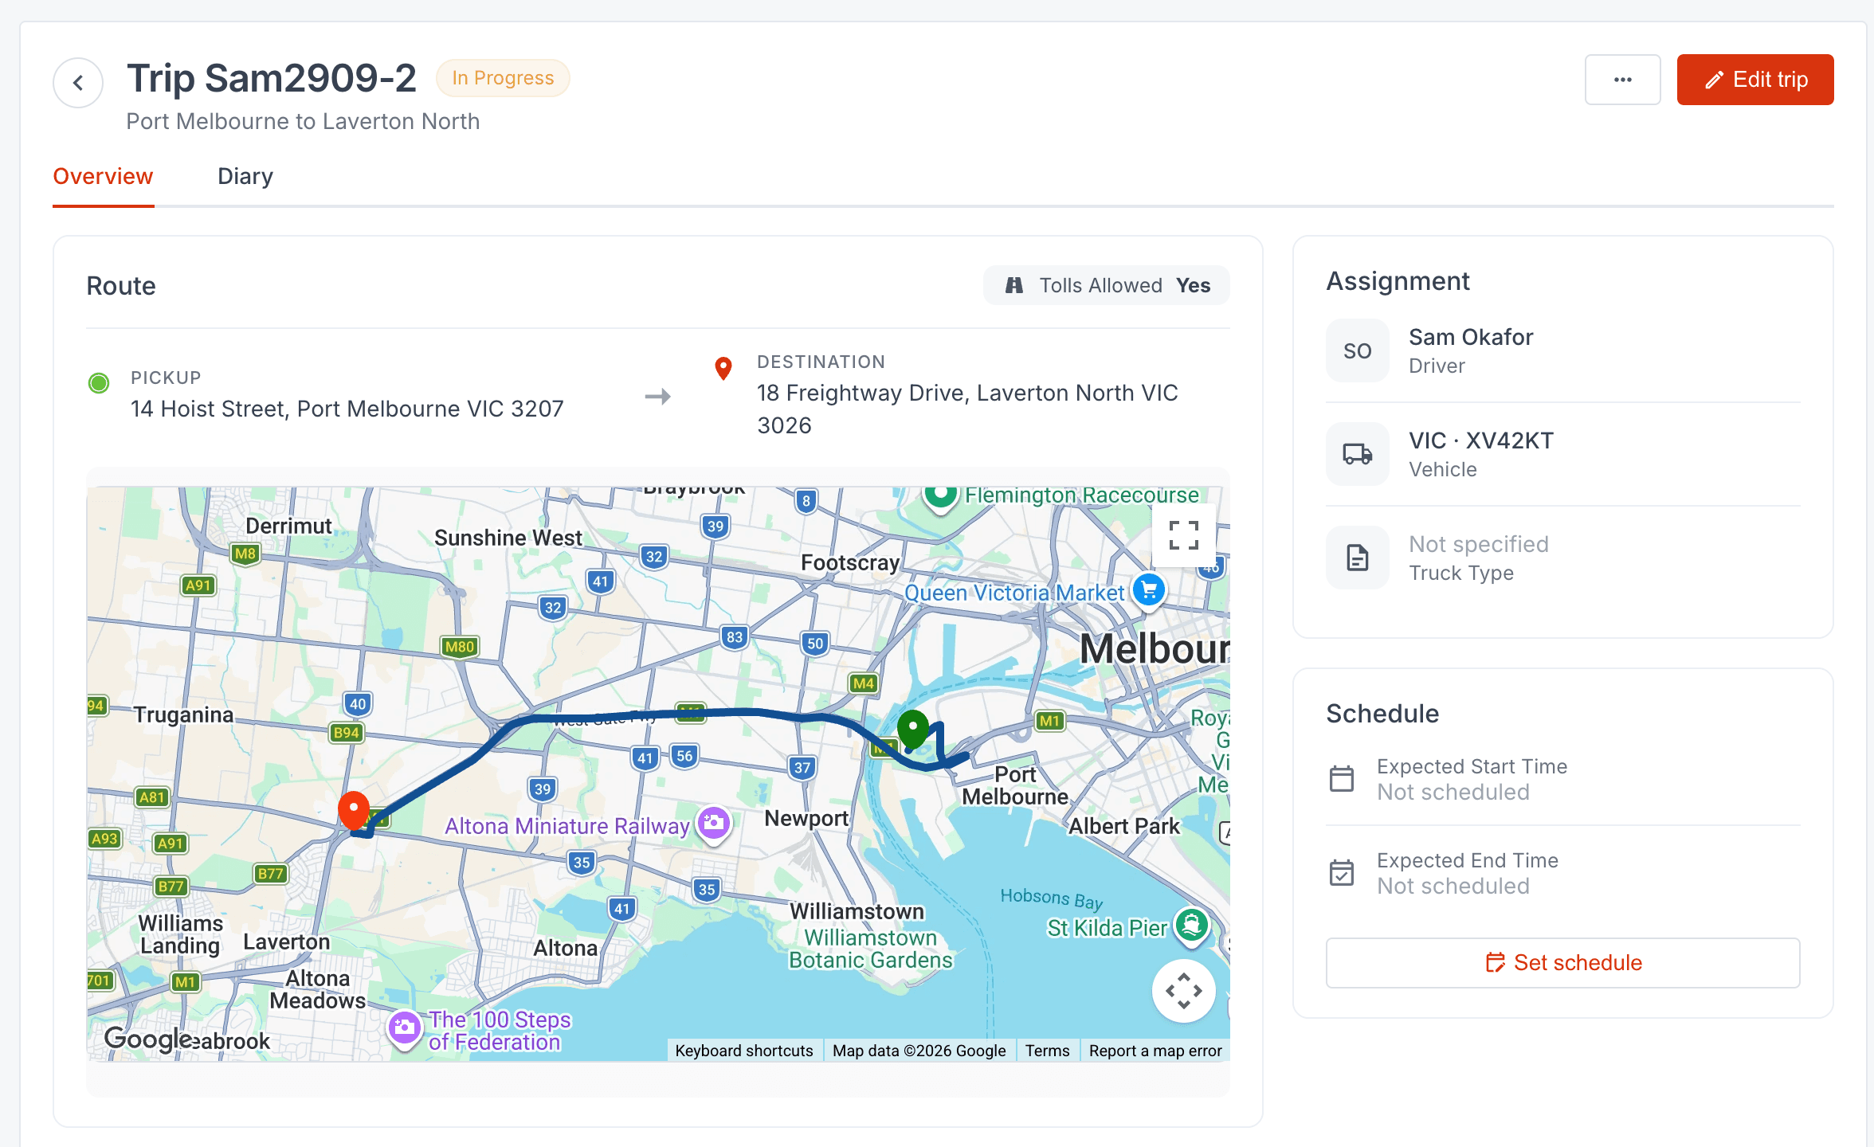The height and width of the screenshot is (1147, 1874).
Task: Toggle the map fullscreen view
Action: coord(1183,535)
